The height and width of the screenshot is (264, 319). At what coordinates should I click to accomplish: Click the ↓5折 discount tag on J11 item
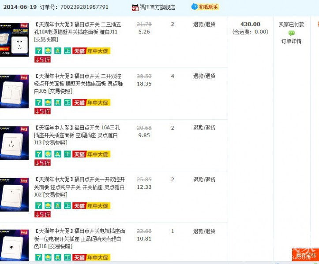(42, 59)
